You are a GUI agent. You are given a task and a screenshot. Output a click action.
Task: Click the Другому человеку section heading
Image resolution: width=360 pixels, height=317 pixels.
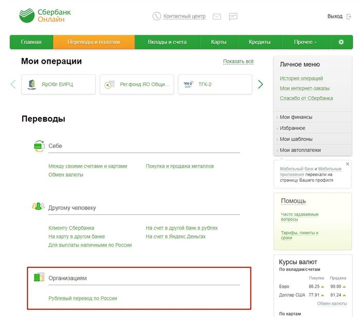tap(72, 208)
